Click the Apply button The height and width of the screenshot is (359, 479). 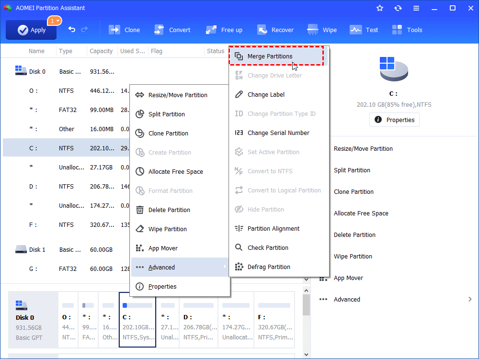(31, 30)
